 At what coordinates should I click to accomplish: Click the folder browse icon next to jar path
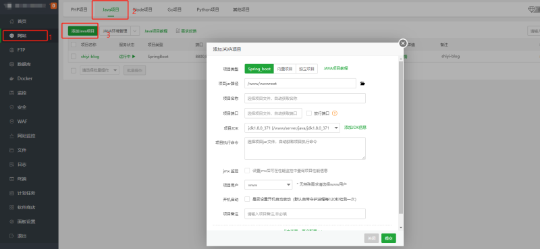(x=362, y=84)
